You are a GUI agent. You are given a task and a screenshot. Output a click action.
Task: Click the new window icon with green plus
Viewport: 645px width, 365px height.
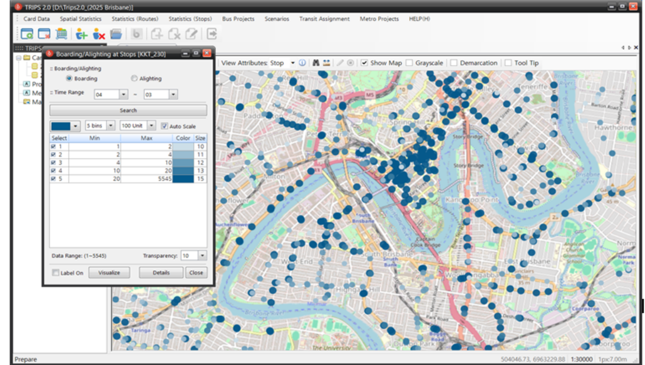coord(27,34)
